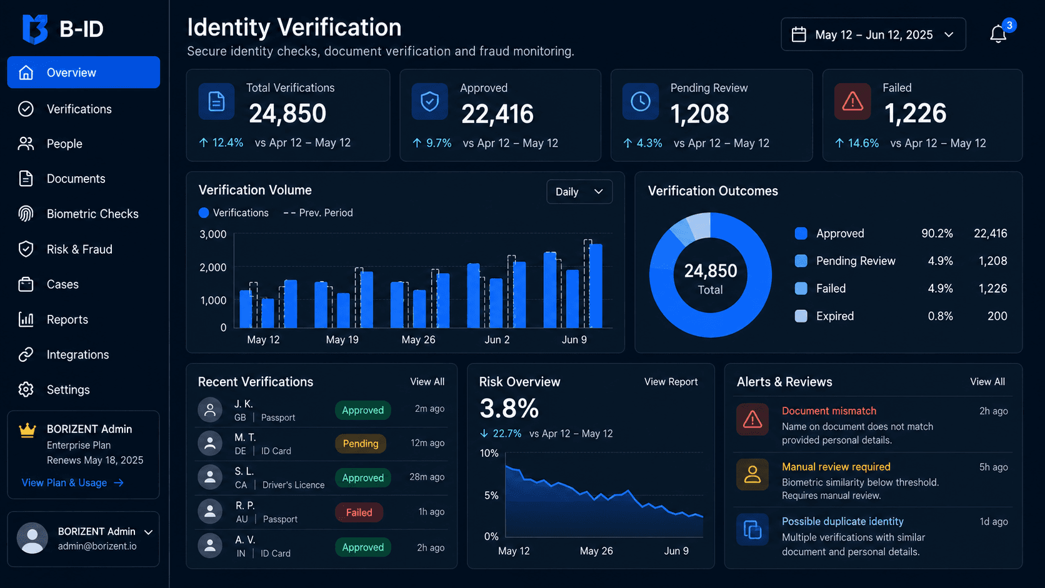The height and width of the screenshot is (588, 1045).
Task: Select the J. K. Passport verification row
Action: [321, 410]
